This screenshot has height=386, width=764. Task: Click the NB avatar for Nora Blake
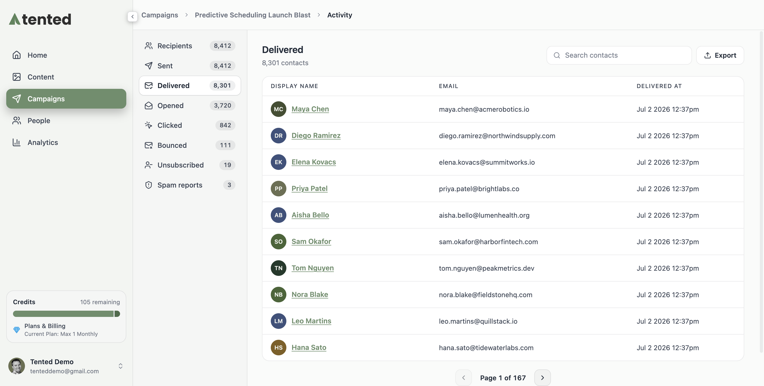[278, 295]
